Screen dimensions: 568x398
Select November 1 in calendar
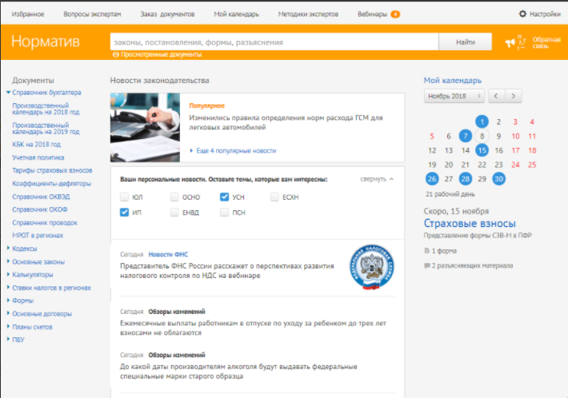coord(482,122)
